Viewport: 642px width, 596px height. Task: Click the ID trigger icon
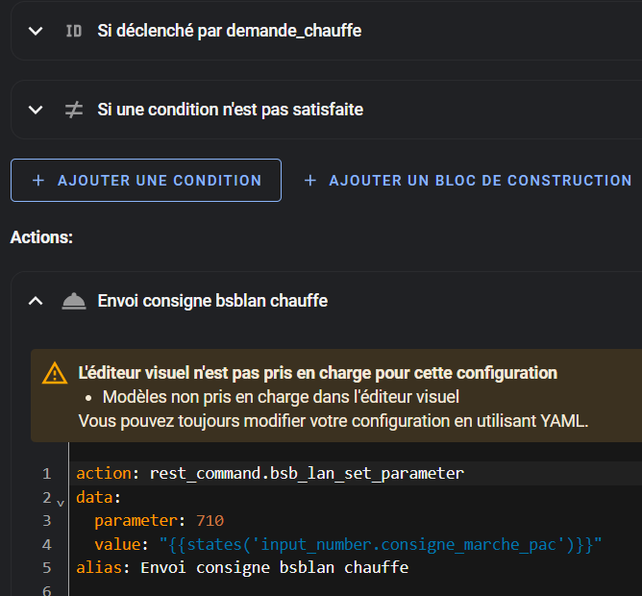74,31
